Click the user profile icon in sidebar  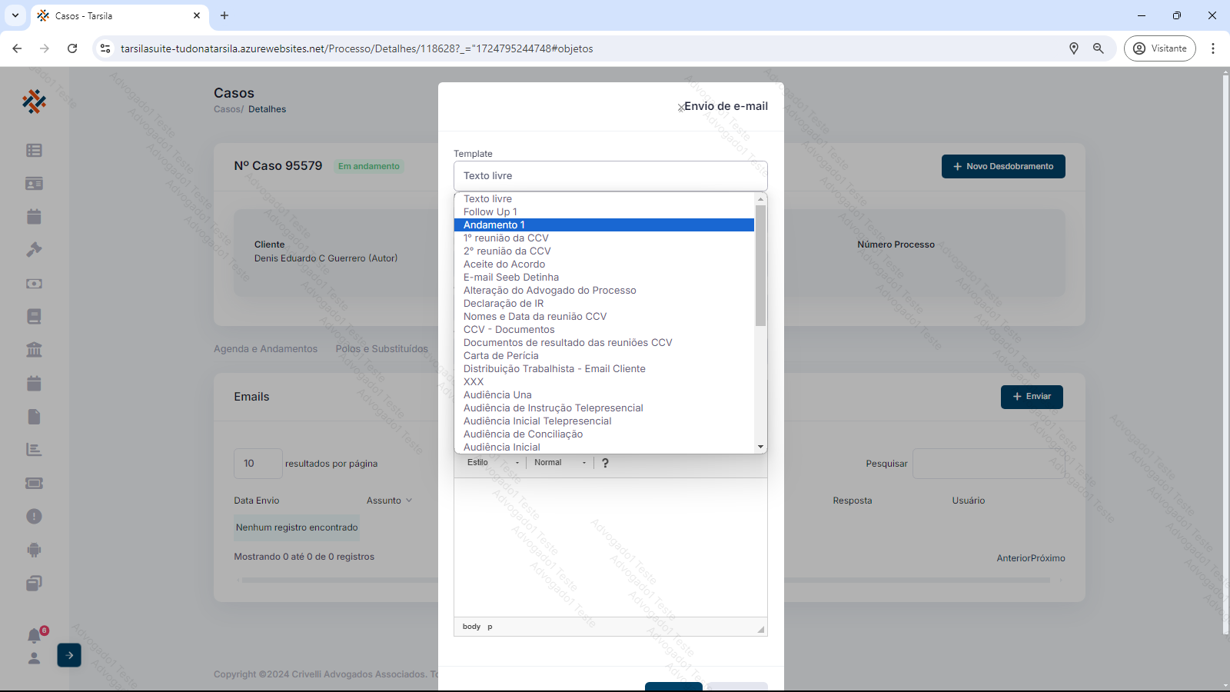click(x=34, y=658)
